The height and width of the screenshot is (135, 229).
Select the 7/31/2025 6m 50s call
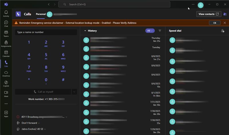(123, 103)
